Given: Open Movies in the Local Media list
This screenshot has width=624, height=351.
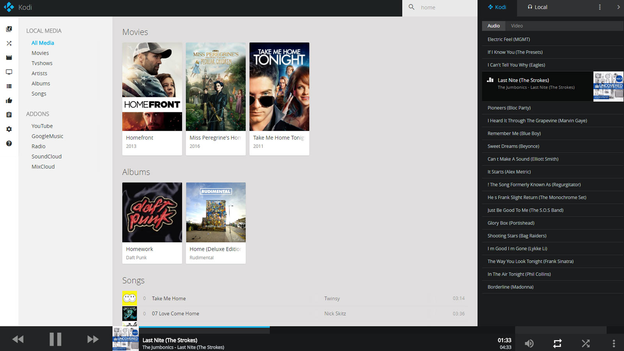Looking at the screenshot, I should point(40,53).
